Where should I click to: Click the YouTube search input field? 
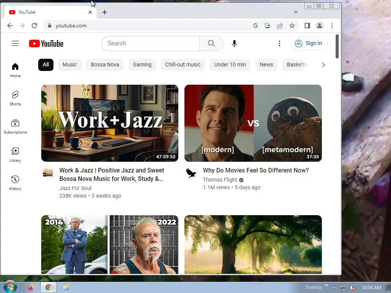click(150, 43)
